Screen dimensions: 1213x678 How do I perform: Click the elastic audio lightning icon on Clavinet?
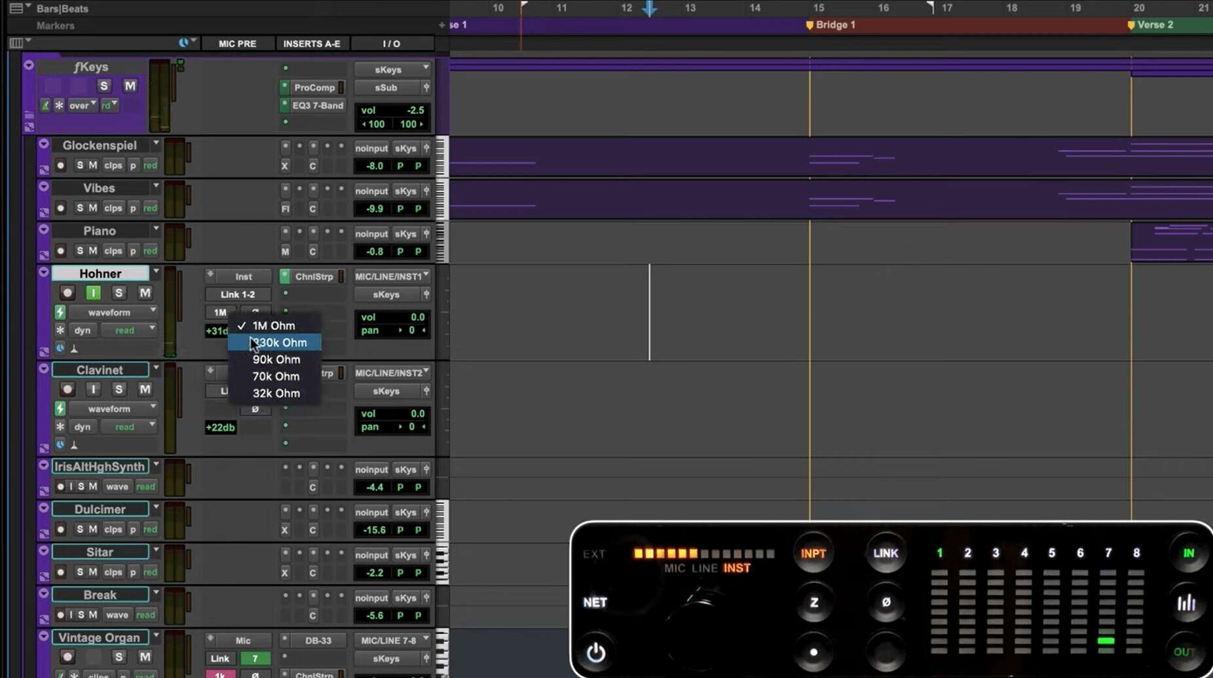point(60,408)
